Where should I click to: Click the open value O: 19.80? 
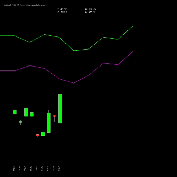(x=62, y=12)
